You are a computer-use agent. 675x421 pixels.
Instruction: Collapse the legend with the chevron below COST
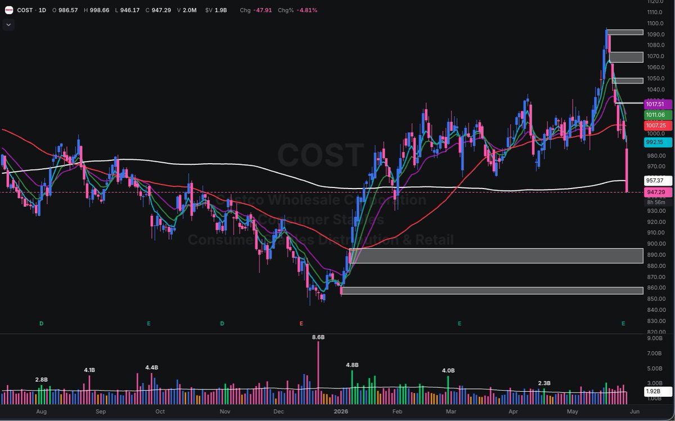click(x=8, y=25)
